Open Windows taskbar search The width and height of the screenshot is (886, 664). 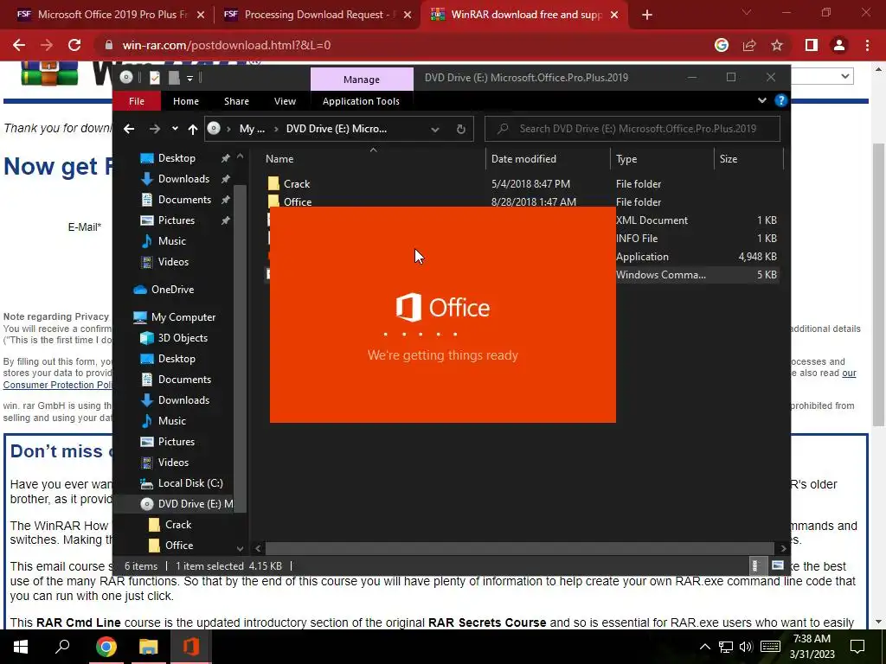[62, 647]
